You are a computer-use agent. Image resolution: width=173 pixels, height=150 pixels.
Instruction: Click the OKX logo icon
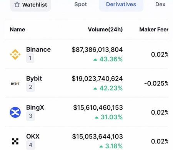pyautogui.click(x=15, y=141)
